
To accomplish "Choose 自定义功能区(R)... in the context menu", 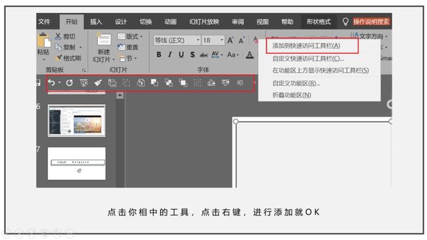I will tap(296, 83).
